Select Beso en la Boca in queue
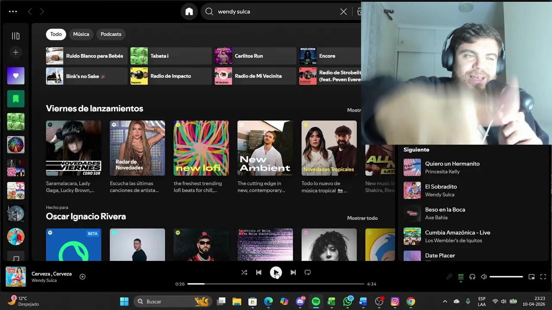The width and height of the screenshot is (552, 310). point(445,210)
